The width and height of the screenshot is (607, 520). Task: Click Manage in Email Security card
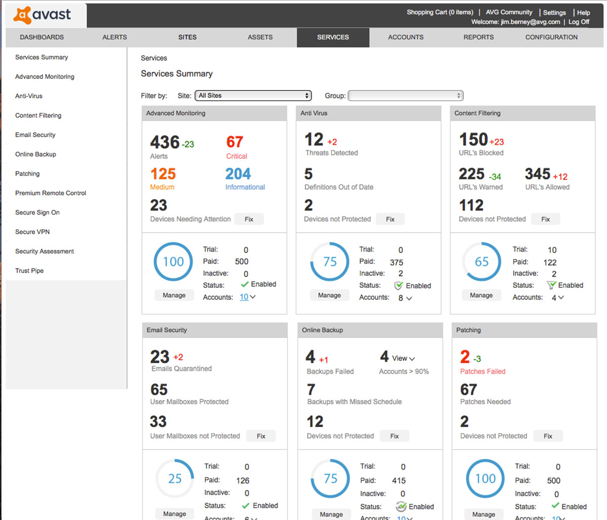[175, 514]
